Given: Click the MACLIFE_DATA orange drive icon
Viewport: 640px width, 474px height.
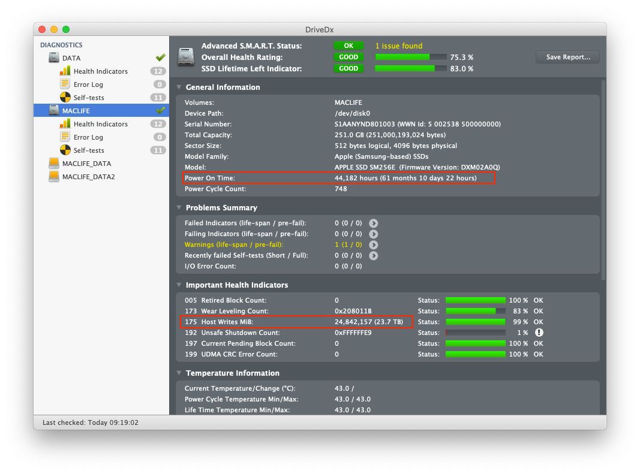Looking at the screenshot, I should [x=54, y=164].
